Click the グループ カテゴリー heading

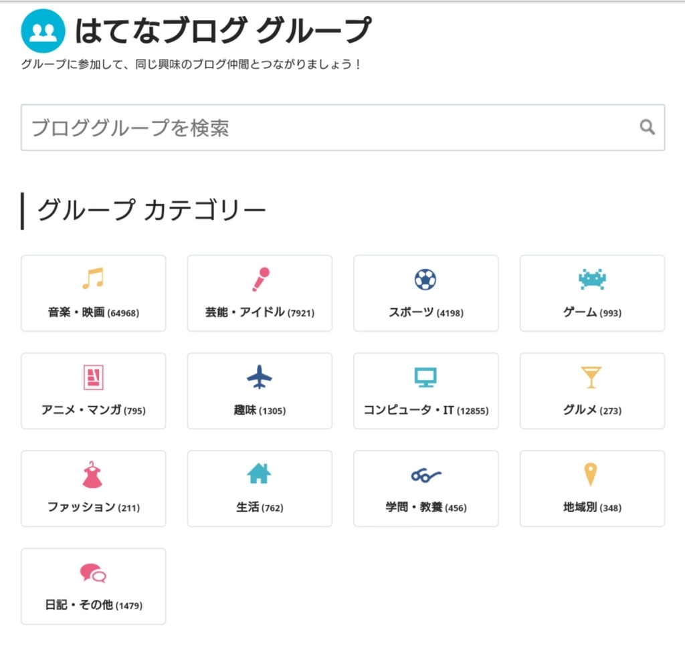[152, 210]
